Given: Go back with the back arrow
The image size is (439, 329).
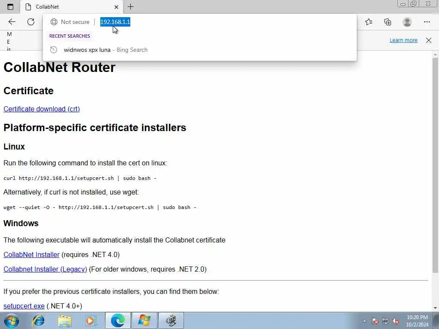Looking at the screenshot, I should point(12,22).
